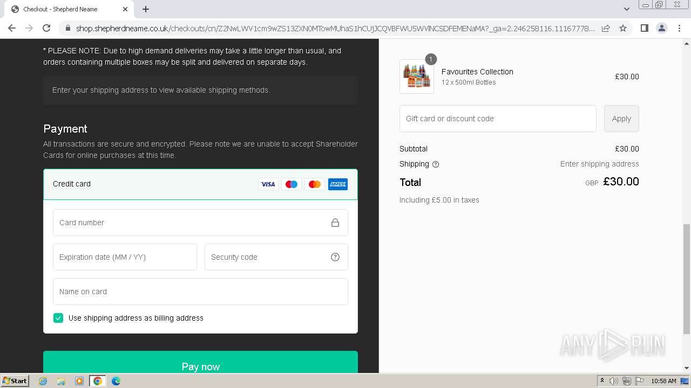Open the Chrome three-dot menu
Screen dimensions: 691x388
(679, 28)
